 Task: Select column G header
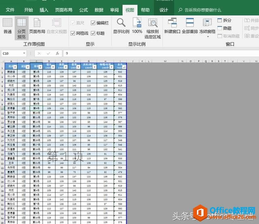pos(89,61)
